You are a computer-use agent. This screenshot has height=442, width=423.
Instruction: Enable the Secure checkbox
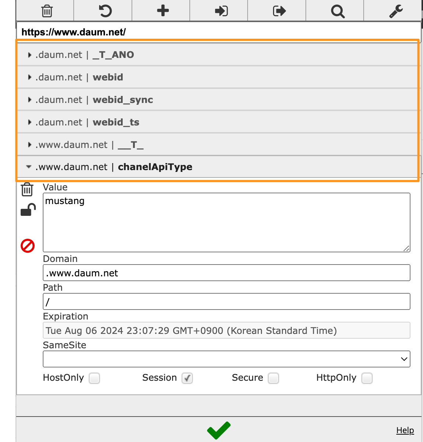click(x=273, y=378)
